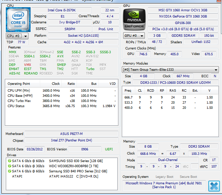Image resolution: width=222 pixels, height=195 pixels.
Task: Click the Legacy Boot label
Action: 164,177
